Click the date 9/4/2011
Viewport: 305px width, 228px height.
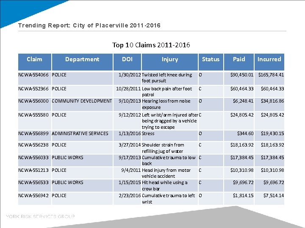click(x=131, y=170)
